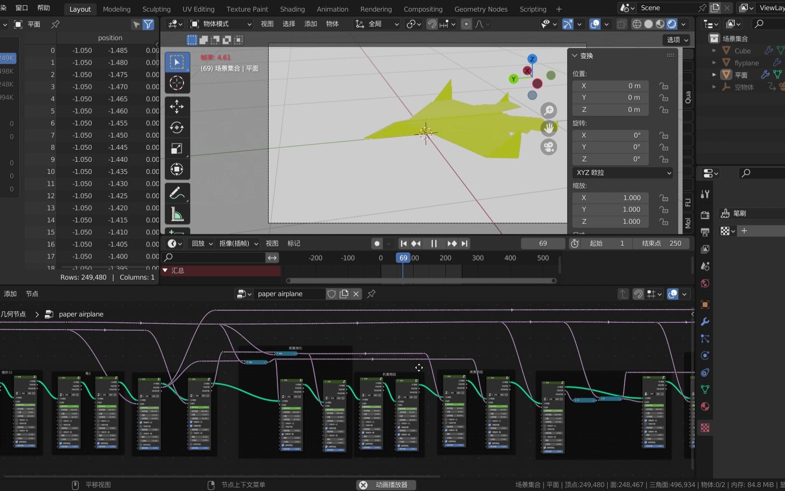The image size is (785, 491).
Task: Switch to rendered viewport shading
Action: [671, 24]
